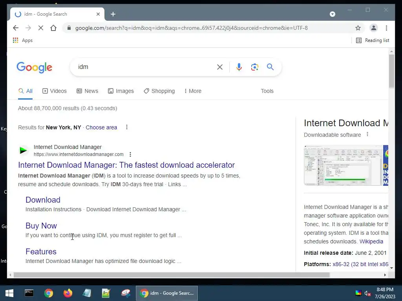Viewport: 402px width, 301px height.
Task: Open the Chrome profile avatar
Action: pos(374,28)
